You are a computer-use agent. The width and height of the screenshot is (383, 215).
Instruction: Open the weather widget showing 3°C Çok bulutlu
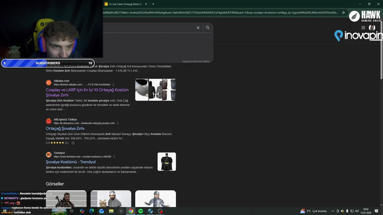(314, 211)
